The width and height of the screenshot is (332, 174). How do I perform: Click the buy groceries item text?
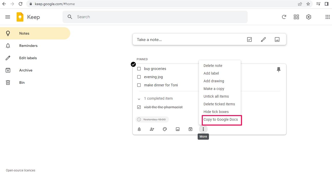click(155, 69)
